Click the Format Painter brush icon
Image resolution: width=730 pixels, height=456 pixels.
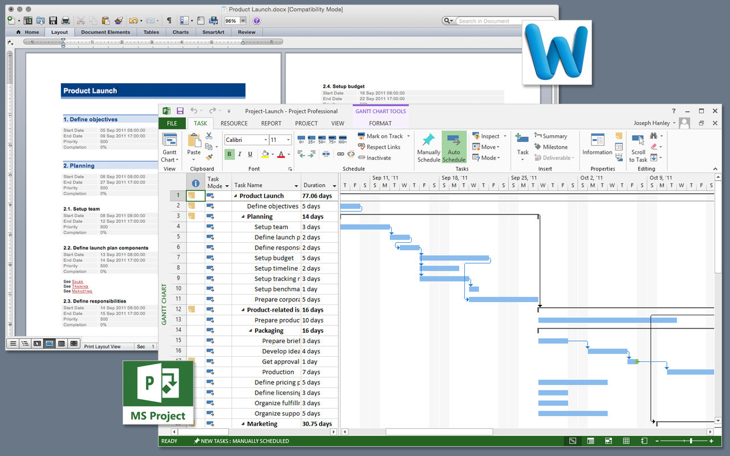point(209,157)
